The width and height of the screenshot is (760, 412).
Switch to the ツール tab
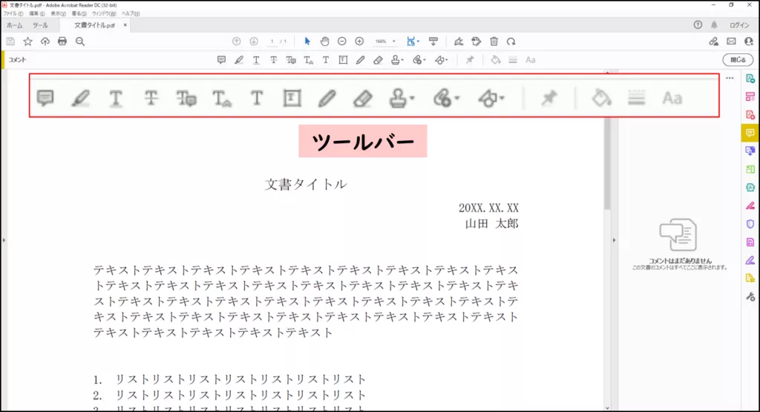coord(40,24)
